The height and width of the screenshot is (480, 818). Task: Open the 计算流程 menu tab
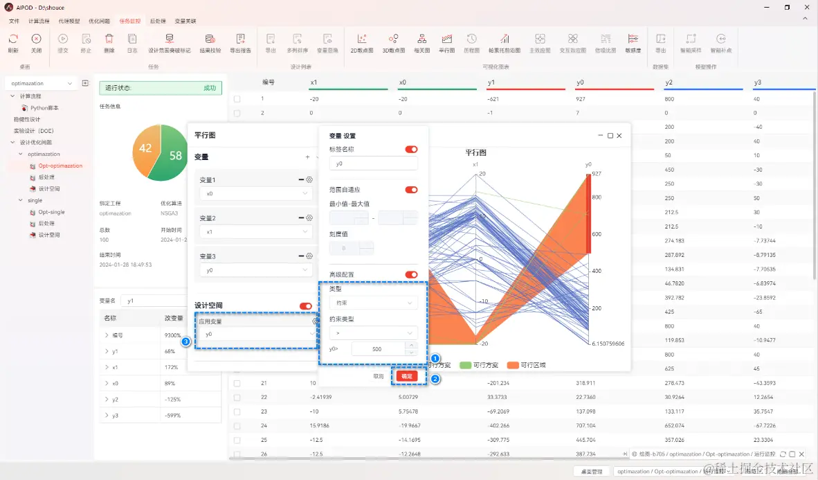point(39,21)
